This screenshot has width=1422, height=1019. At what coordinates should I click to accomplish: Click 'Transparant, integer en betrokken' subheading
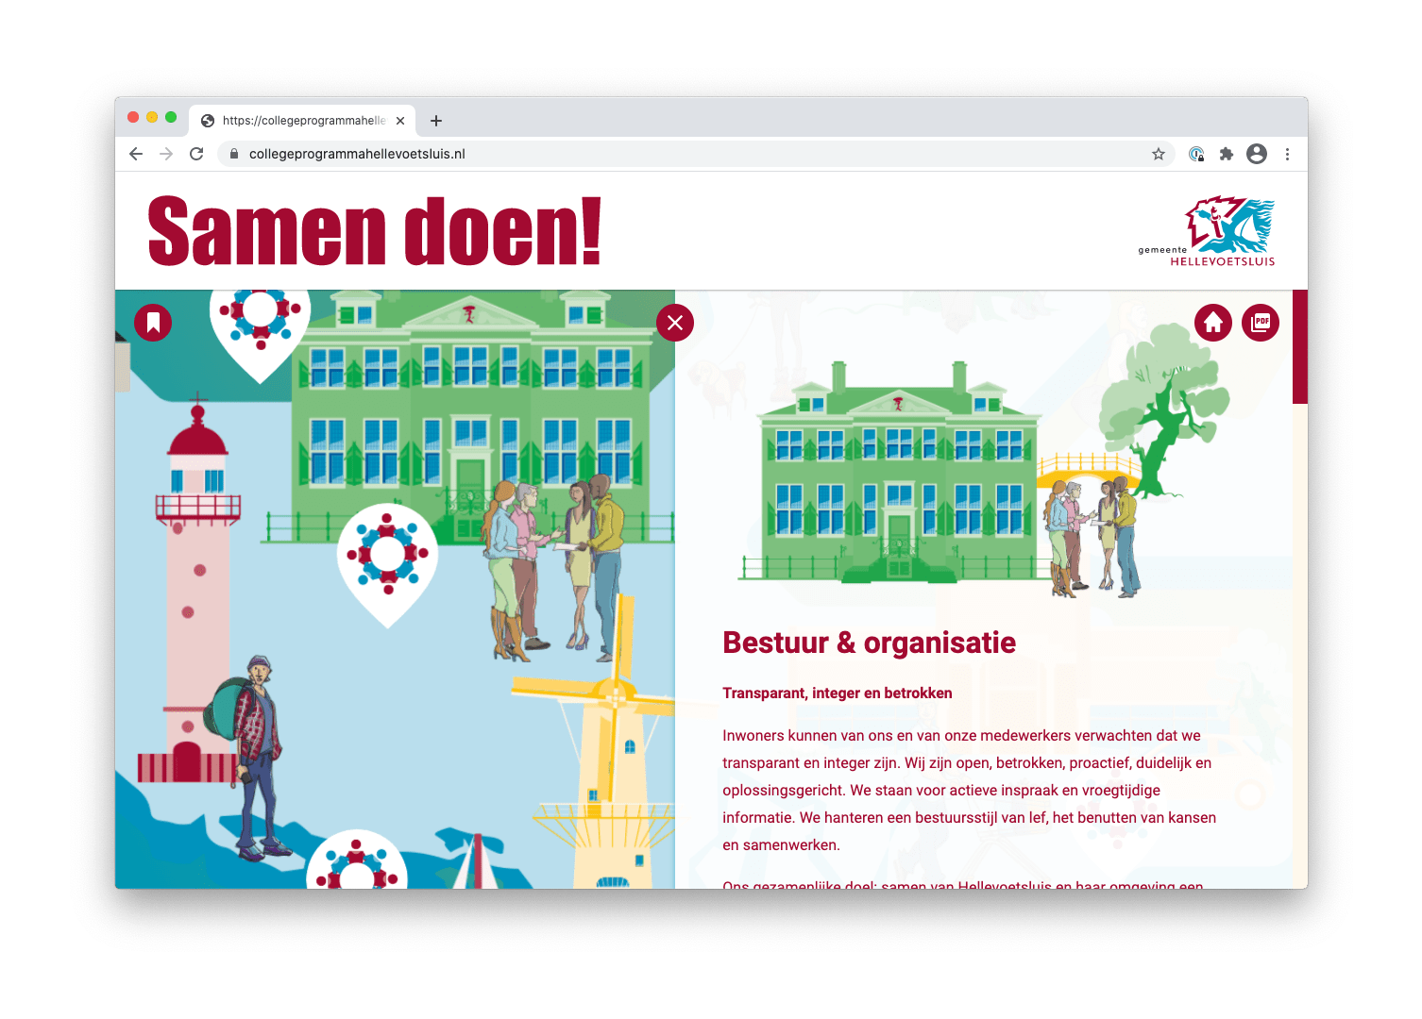coord(838,693)
